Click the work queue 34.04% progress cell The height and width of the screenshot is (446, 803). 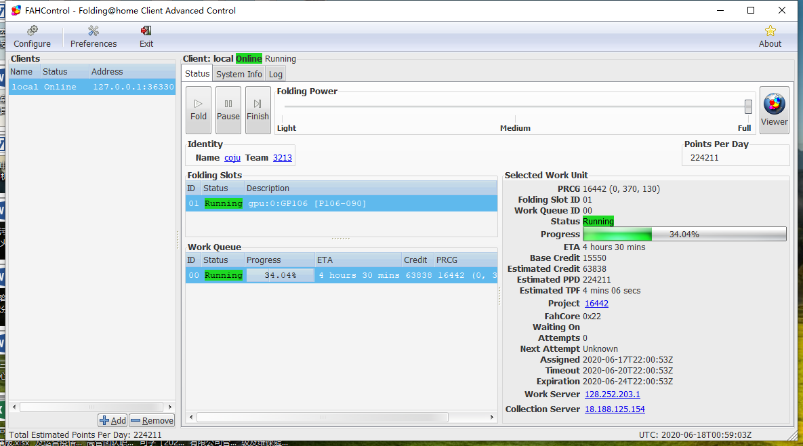[280, 275]
